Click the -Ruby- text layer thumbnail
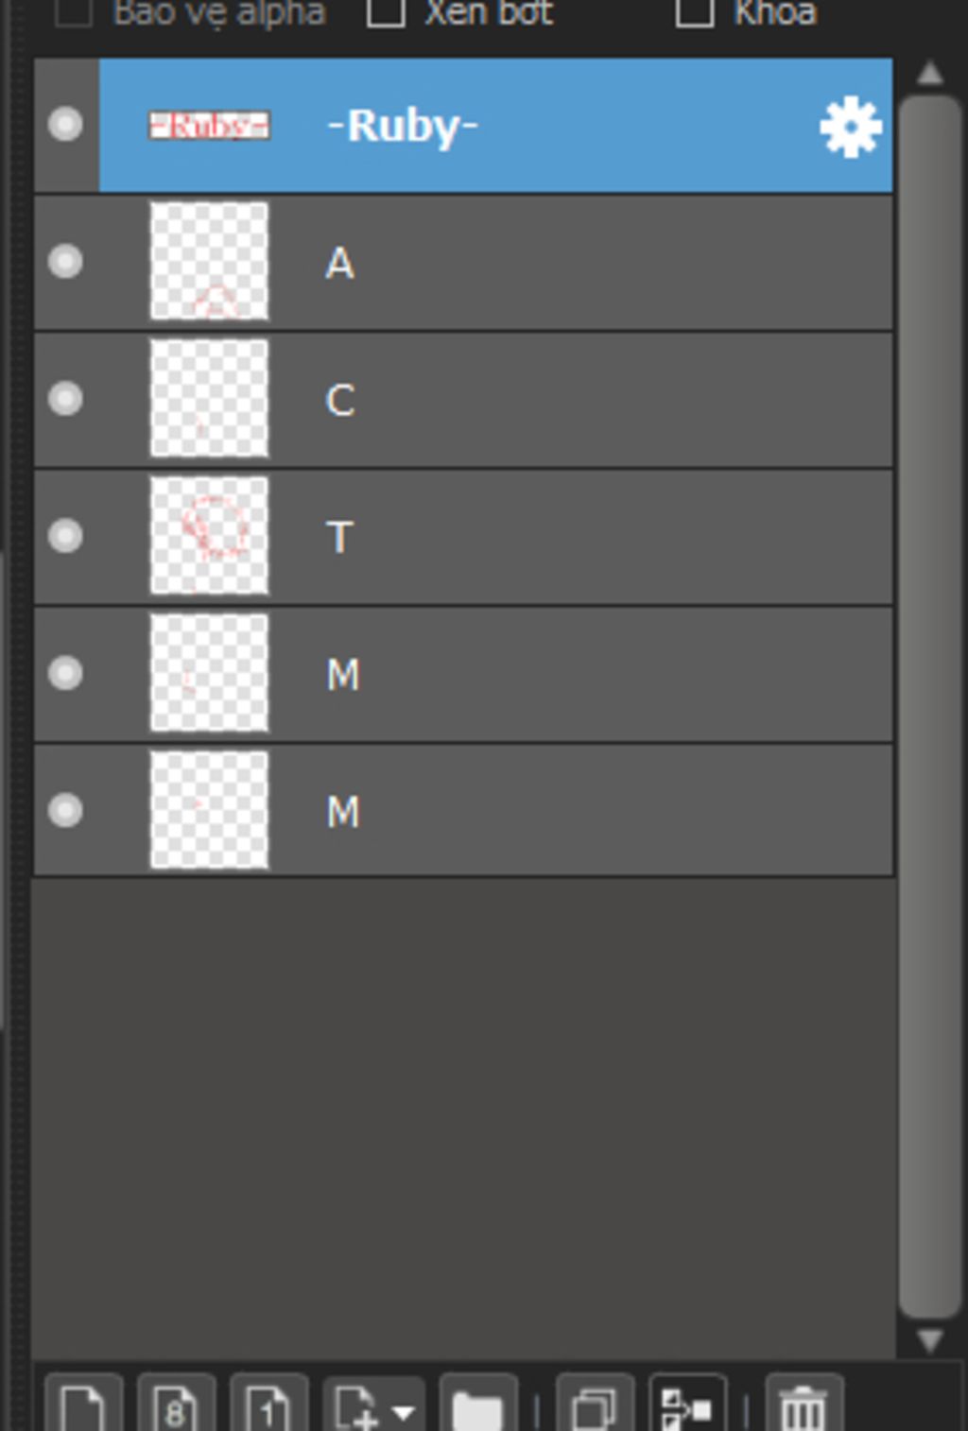968x1431 pixels. [209, 125]
